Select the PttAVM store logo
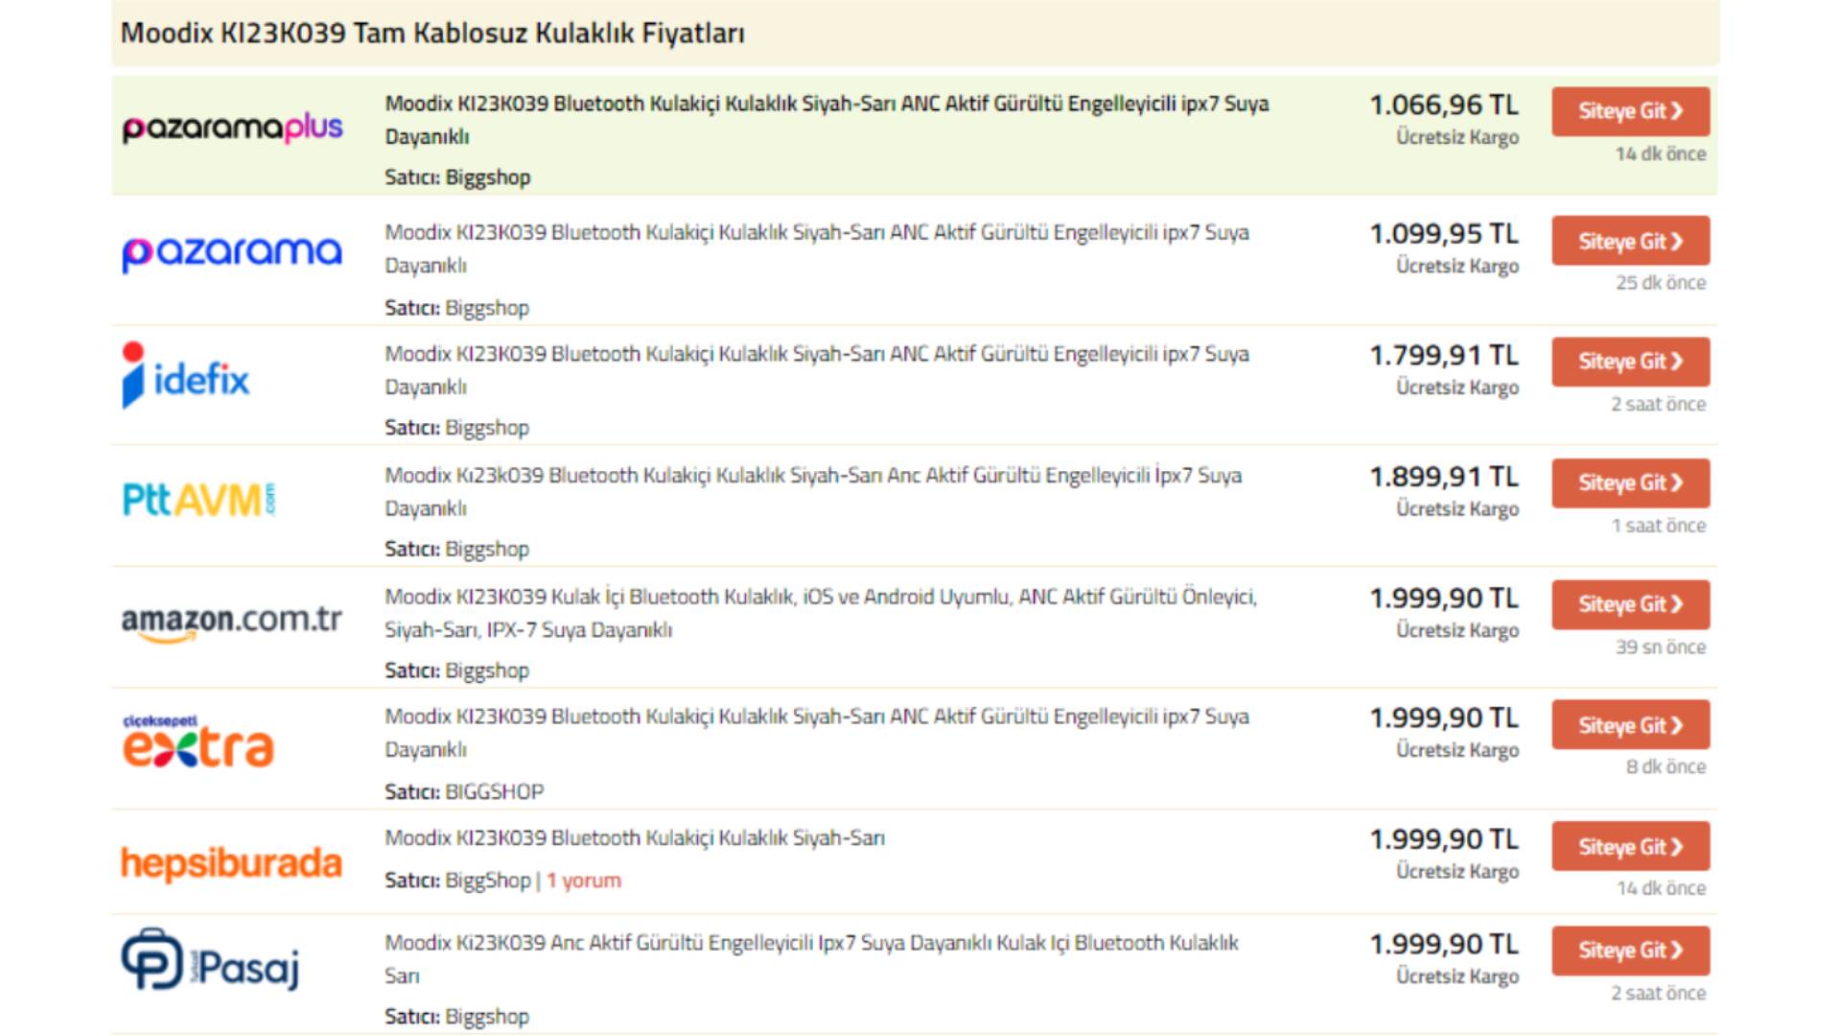Viewport: 1841px width, 1036px height. point(199,500)
